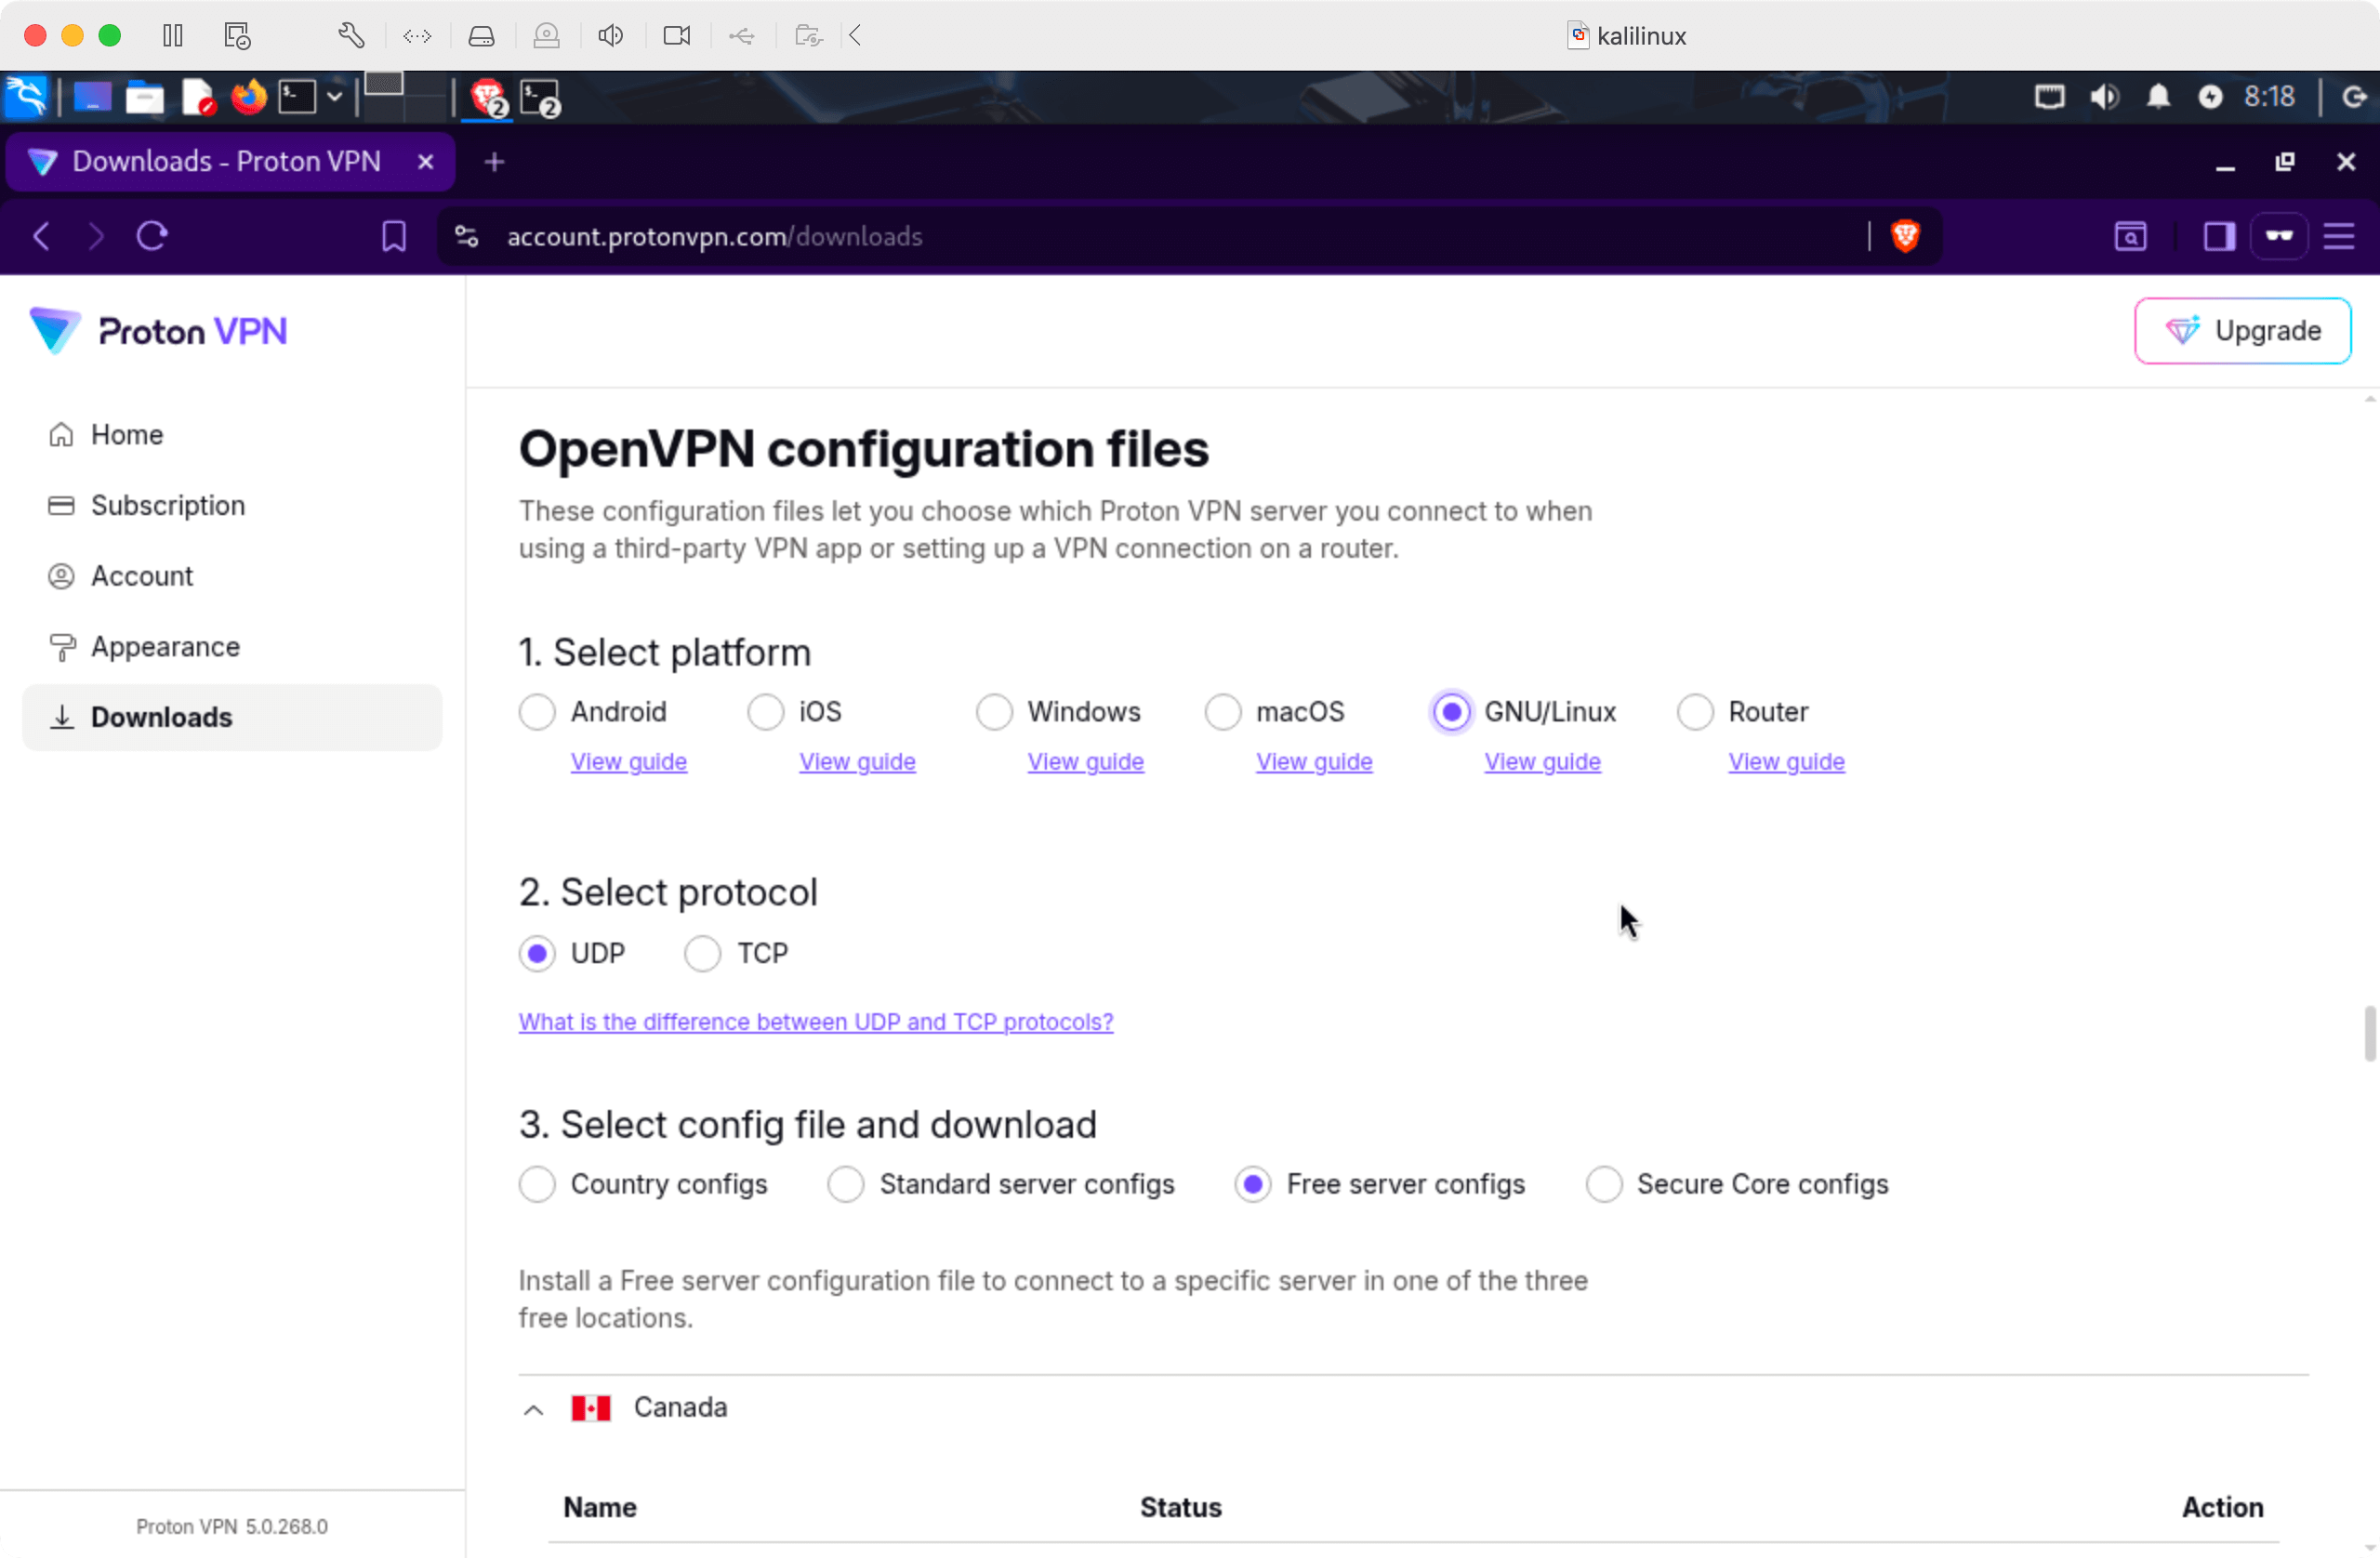Click the Upgrade button
The height and width of the screenshot is (1558, 2380).
click(2242, 330)
